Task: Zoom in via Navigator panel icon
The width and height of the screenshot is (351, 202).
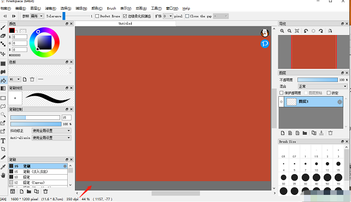Action: tap(282, 31)
